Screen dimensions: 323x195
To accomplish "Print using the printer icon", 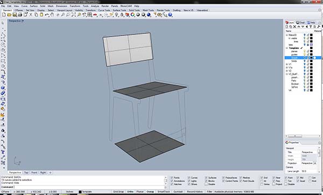I will point(20,15).
